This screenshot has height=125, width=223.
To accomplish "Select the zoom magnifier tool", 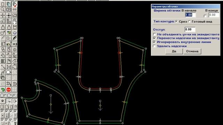I will 3,10.
